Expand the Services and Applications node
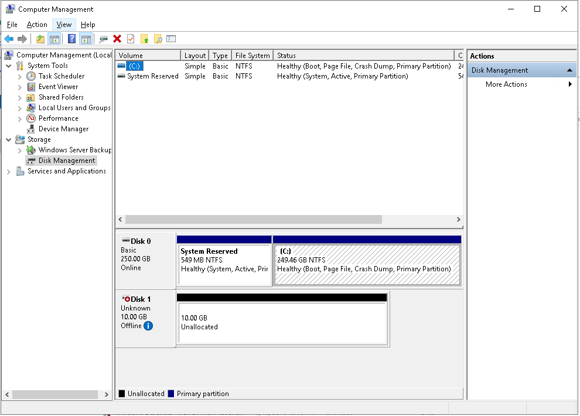Screen dimensions: 580x416 9,172
